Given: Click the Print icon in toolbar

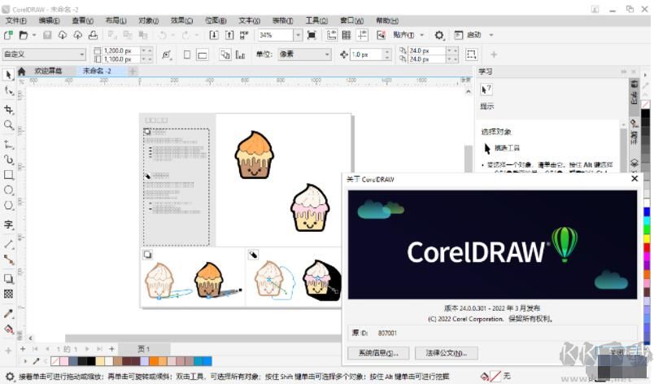Looking at the screenshot, I should click(x=94, y=35).
